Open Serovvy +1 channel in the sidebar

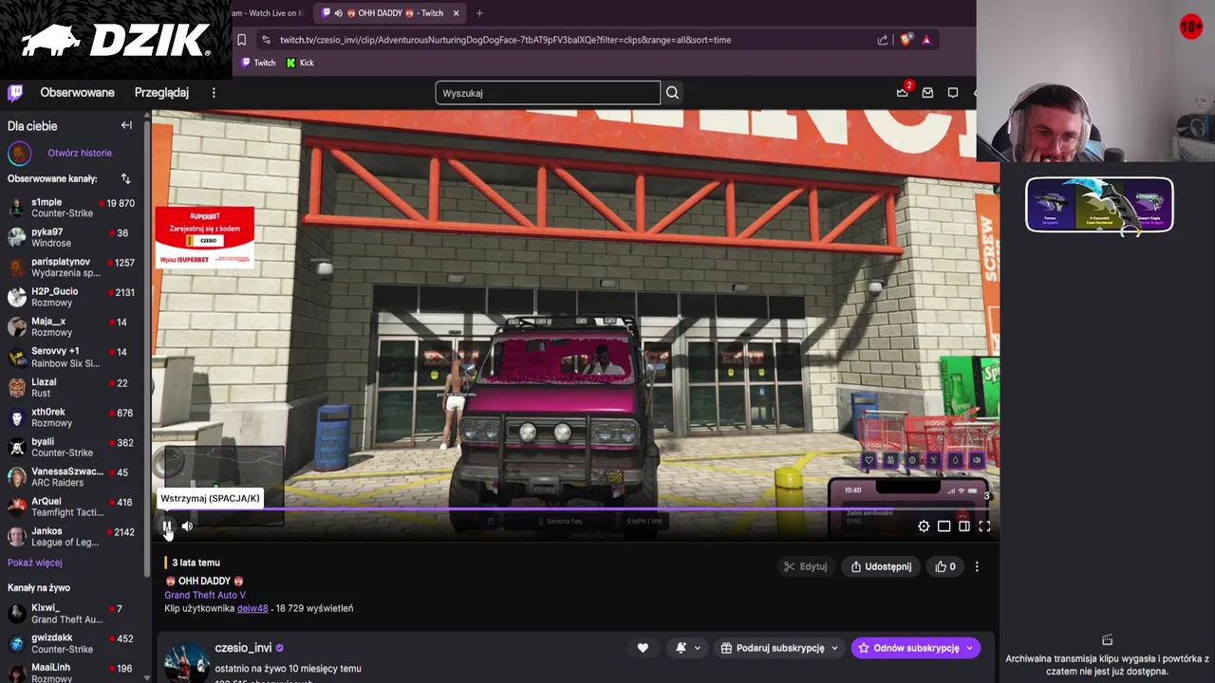[x=72, y=357]
